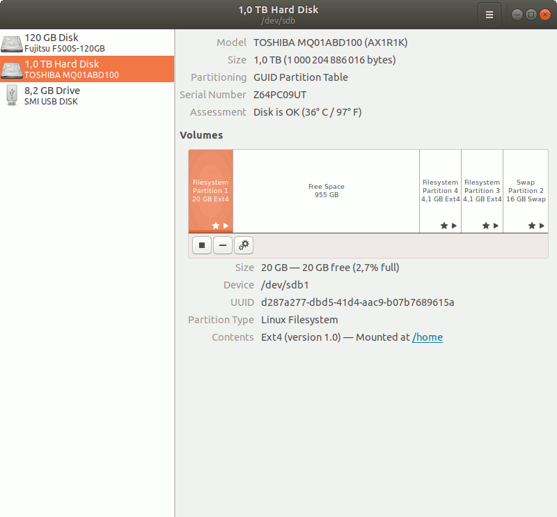Unmount the selected partition with stop button

tap(202, 245)
